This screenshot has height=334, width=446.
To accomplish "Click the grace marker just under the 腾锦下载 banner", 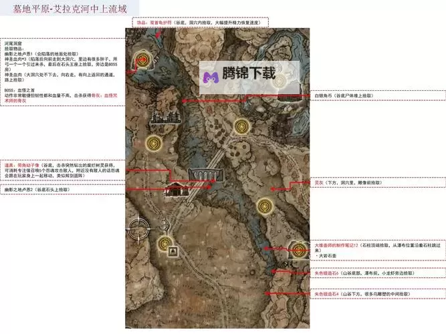I will click(x=241, y=126).
